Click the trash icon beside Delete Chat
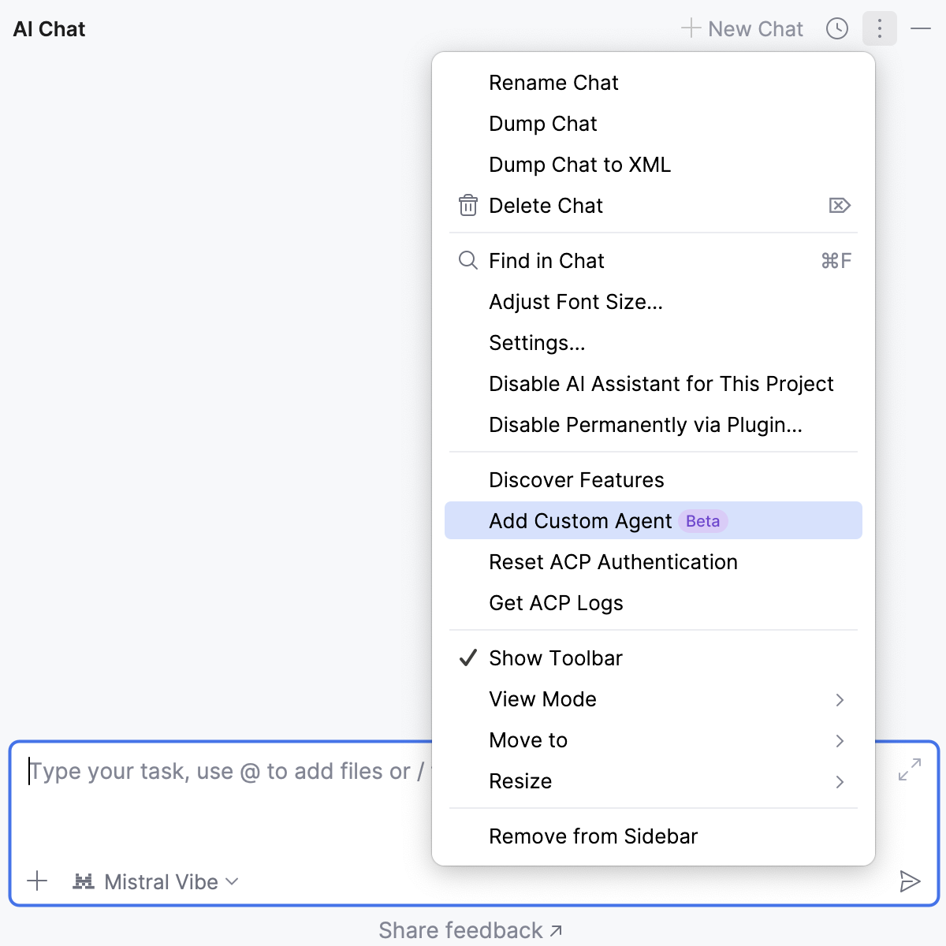The image size is (946, 946). [467, 205]
